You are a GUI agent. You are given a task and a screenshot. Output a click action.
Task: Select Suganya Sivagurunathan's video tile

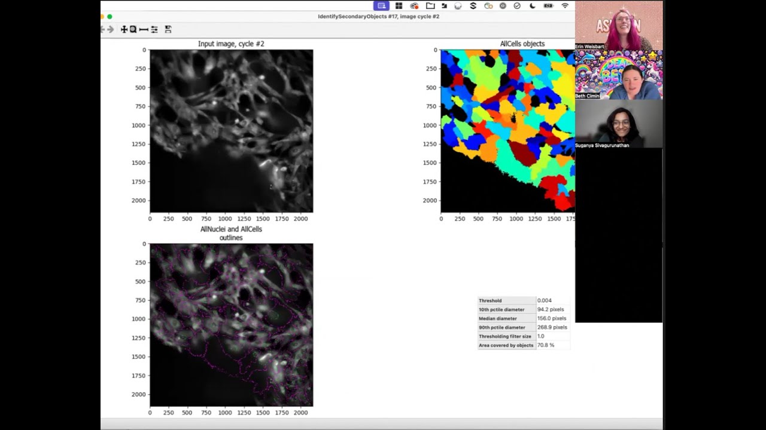[619, 124]
